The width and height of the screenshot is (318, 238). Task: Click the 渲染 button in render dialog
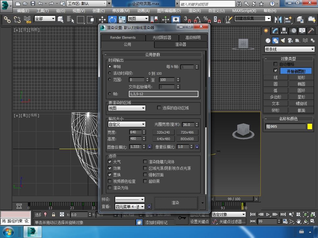[175, 203]
